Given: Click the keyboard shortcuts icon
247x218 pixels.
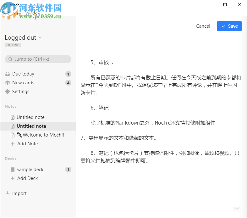Looking at the screenshot, I should click(237, 209).
